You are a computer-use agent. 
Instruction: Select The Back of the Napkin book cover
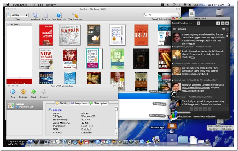[x=70, y=35]
